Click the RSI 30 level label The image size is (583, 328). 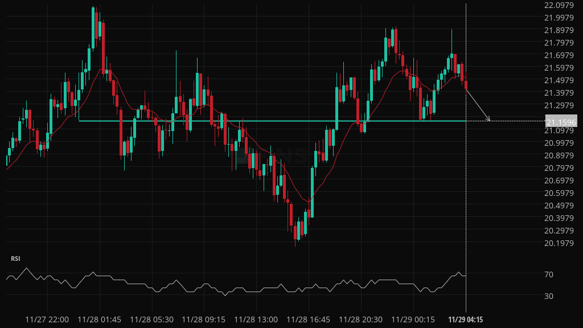(x=549, y=296)
